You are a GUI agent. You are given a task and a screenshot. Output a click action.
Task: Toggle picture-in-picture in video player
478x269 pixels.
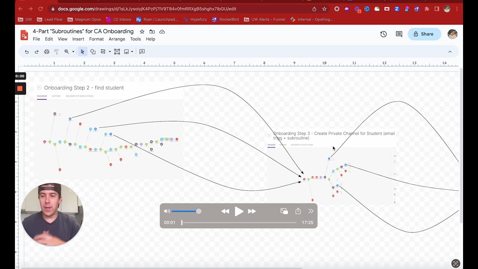pos(284,211)
